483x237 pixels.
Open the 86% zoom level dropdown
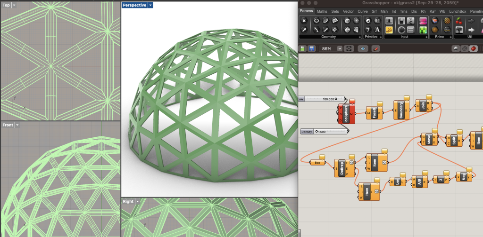coord(340,48)
